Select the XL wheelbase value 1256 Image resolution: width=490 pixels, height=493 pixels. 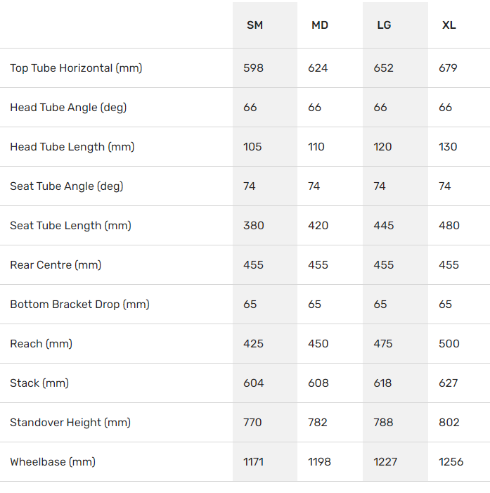(451, 462)
